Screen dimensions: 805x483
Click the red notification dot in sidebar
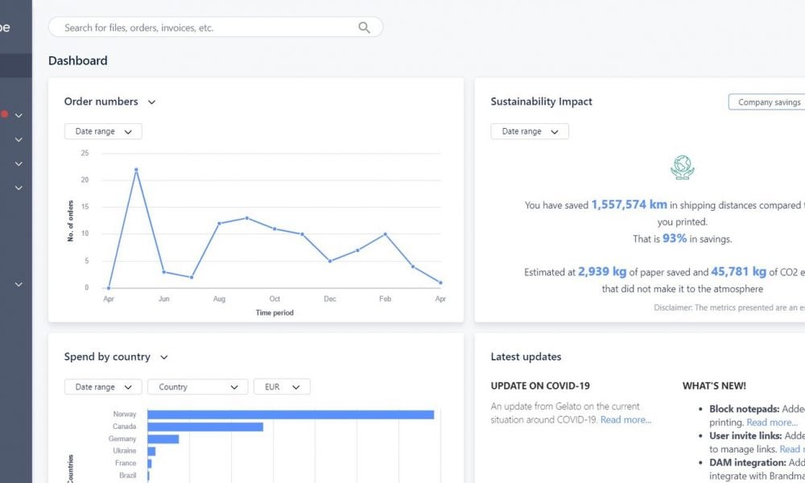5,114
